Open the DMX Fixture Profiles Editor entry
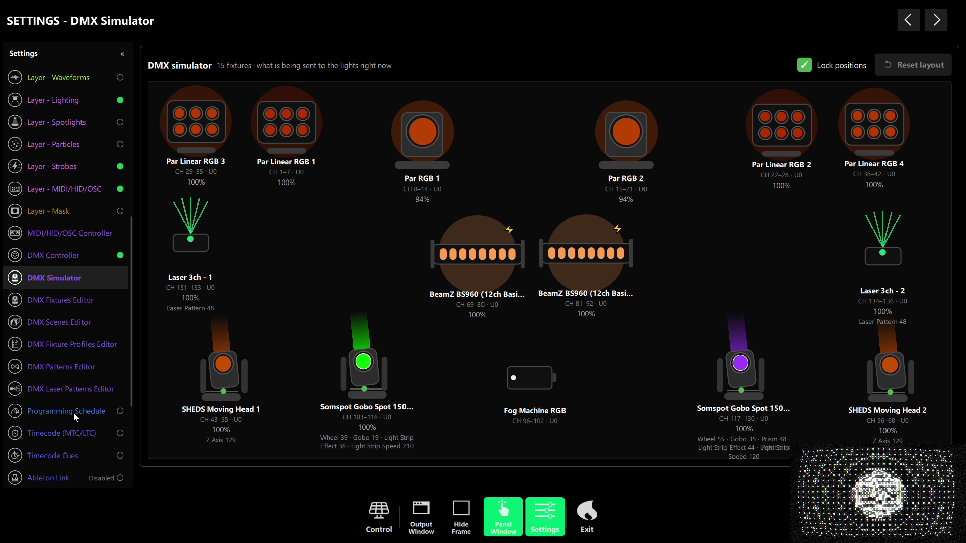This screenshot has height=543, width=966. [x=65, y=344]
